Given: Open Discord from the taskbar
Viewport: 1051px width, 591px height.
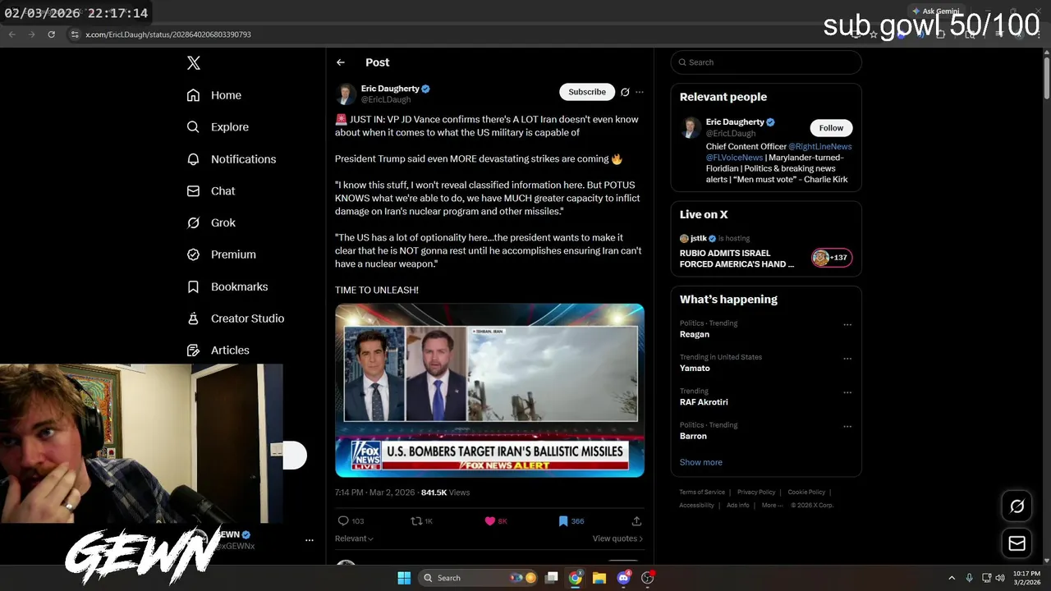Looking at the screenshot, I should [623, 578].
